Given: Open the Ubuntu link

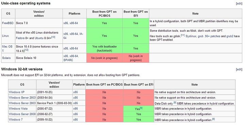Looking at the screenshot, I should [x=38, y=38].
